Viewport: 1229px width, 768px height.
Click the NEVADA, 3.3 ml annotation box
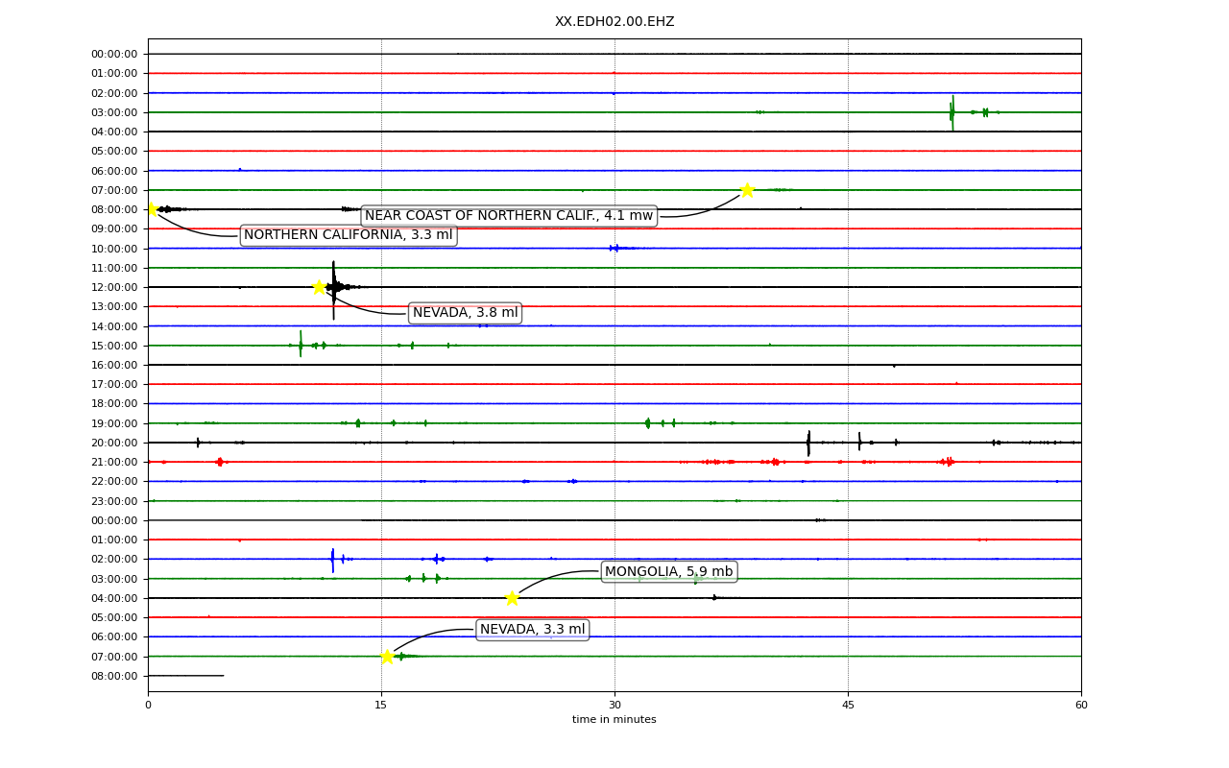pos(532,630)
